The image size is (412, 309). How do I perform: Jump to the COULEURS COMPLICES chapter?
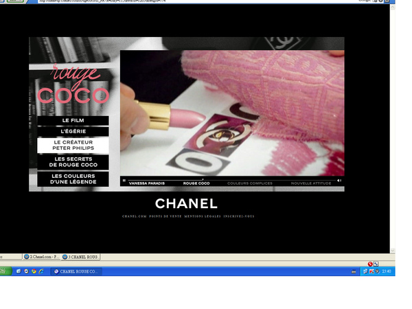(x=250, y=183)
